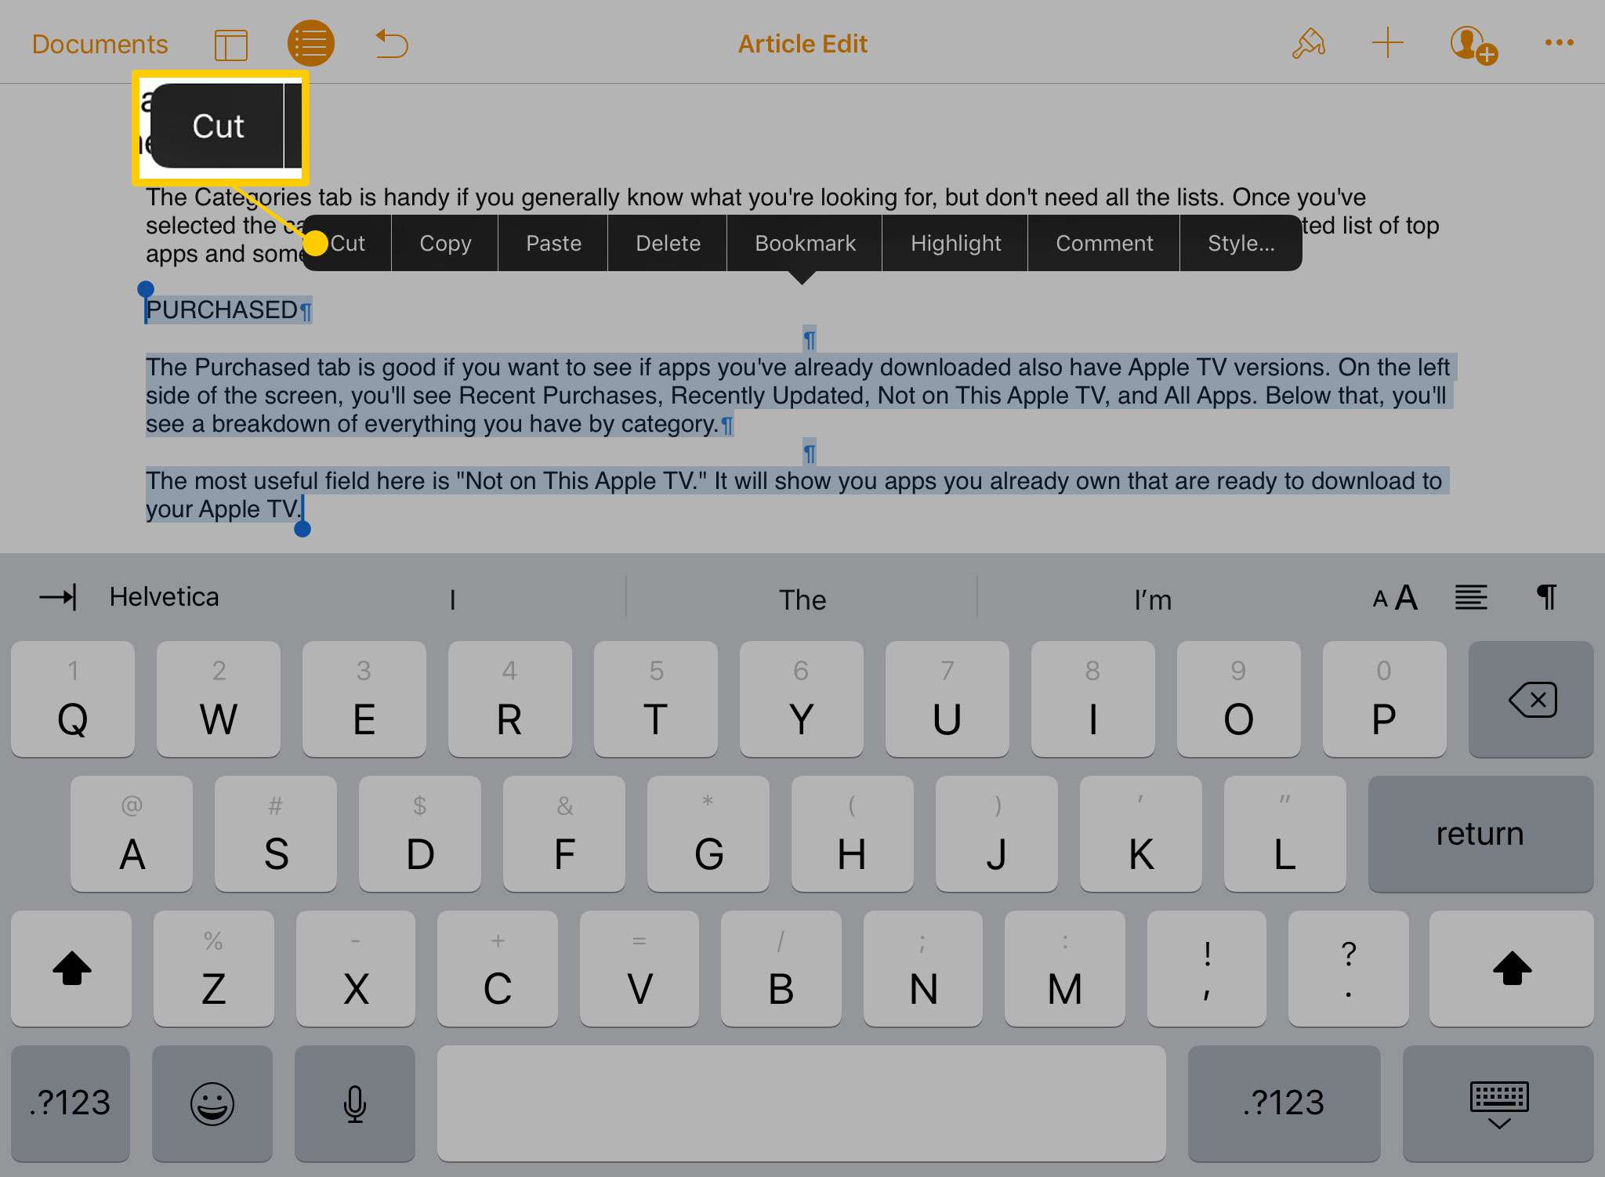This screenshot has width=1605, height=1177.
Task: Tap the font name Helvetica dropdown
Action: (163, 596)
